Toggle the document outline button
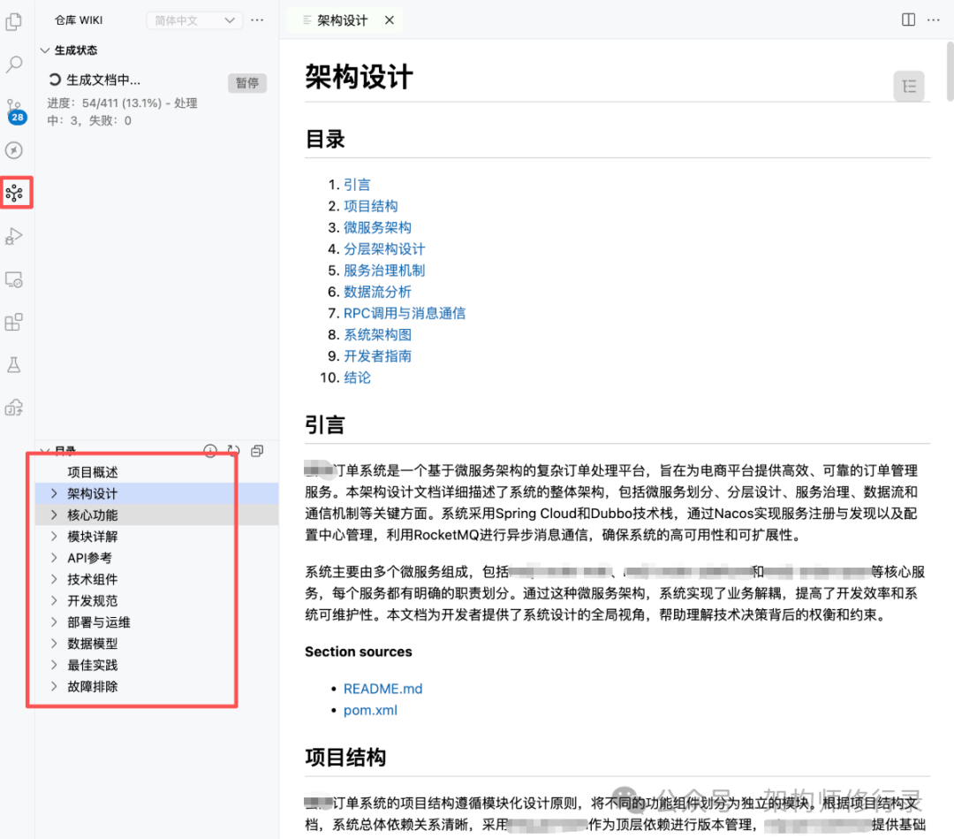 [x=909, y=87]
